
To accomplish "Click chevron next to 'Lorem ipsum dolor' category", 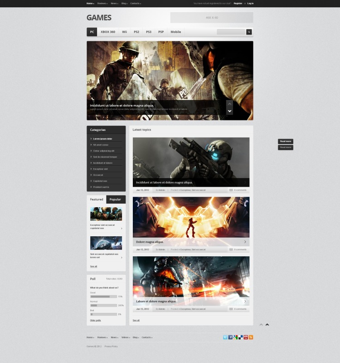I will [x=91, y=139].
